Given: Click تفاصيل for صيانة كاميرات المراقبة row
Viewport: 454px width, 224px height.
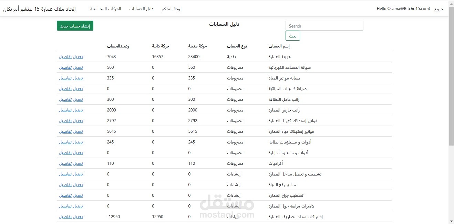Looking at the screenshot, I should tap(65, 89).
